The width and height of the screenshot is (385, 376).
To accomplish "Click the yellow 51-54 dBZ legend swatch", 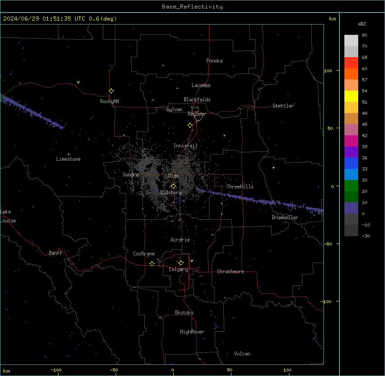I will point(351,96).
